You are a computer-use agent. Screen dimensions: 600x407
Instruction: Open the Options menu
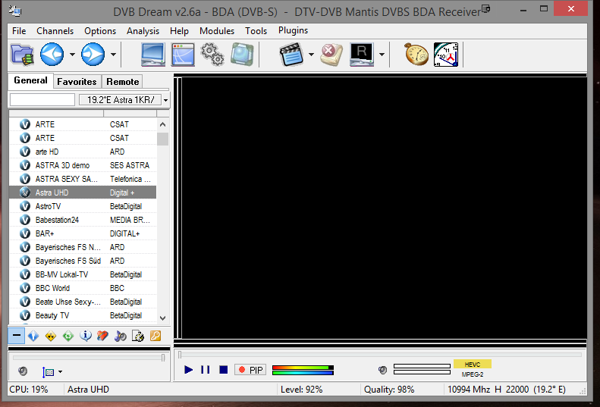[100, 31]
